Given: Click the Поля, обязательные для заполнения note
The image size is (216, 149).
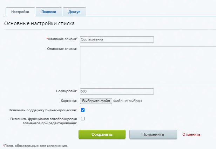Looking at the screenshot, I should [x=35, y=146].
